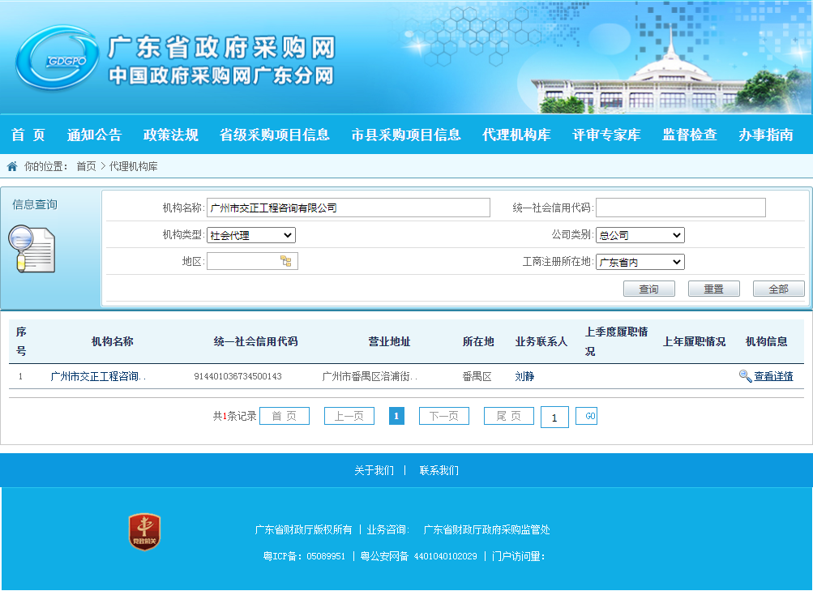Click credit code 914401036734500143 cell
This screenshot has width=813, height=591.
pyautogui.click(x=238, y=376)
